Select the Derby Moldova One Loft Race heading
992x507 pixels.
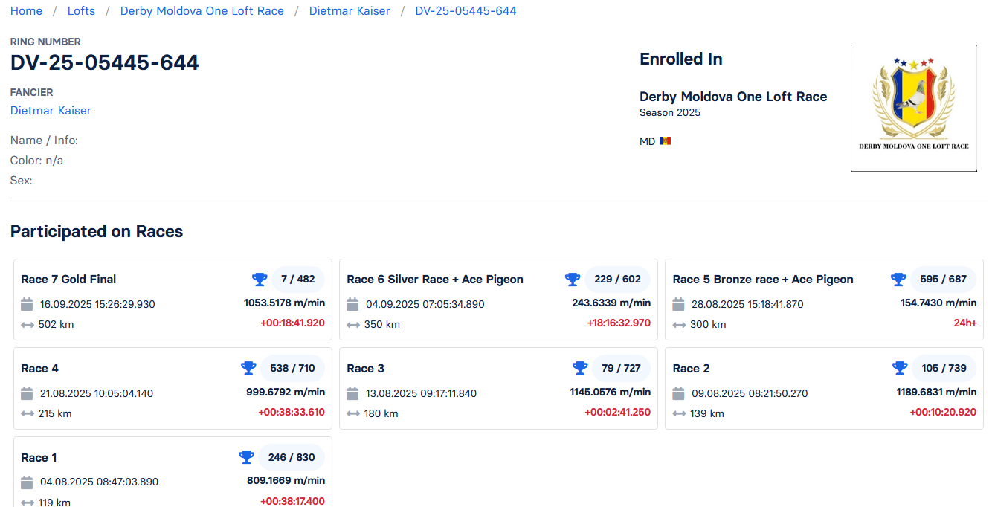(732, 97)
